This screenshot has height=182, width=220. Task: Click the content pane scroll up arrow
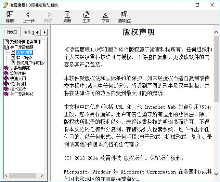(216, 32)
